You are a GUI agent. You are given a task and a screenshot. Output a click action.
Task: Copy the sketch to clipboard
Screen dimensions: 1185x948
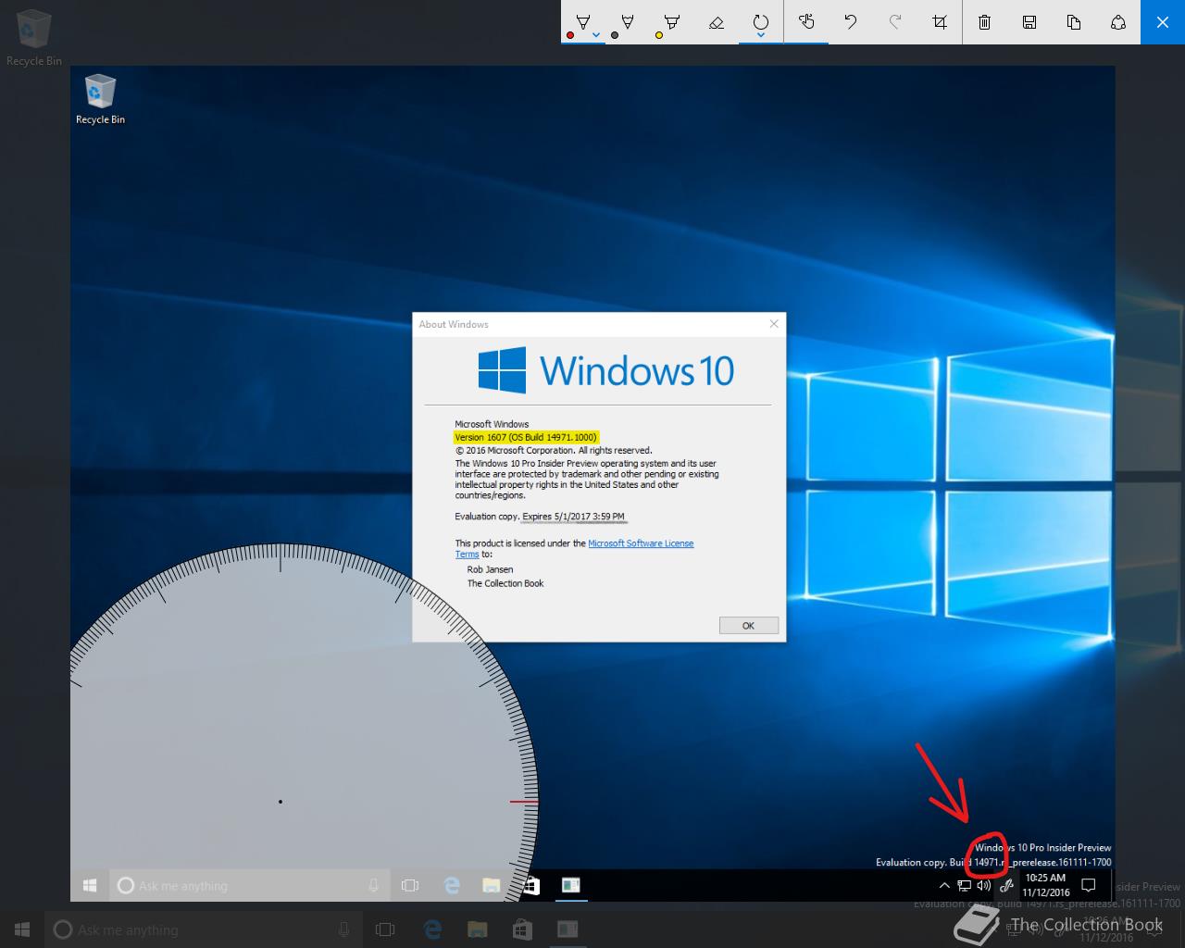[x=1074, y=22]
